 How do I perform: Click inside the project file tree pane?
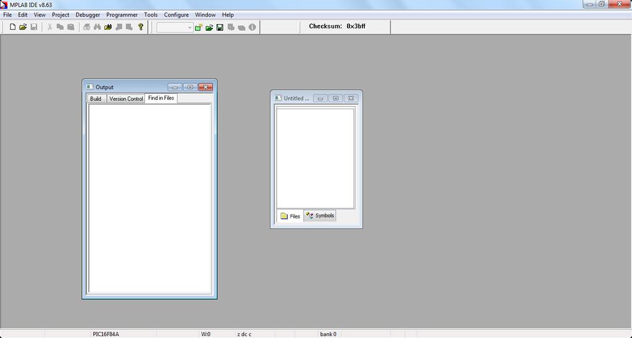tap(315, 159)
